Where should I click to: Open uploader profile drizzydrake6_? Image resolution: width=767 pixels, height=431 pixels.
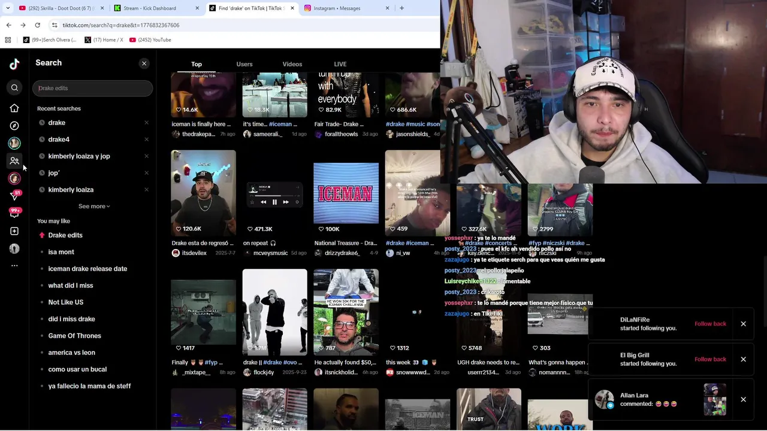click(x=342, y=253)
